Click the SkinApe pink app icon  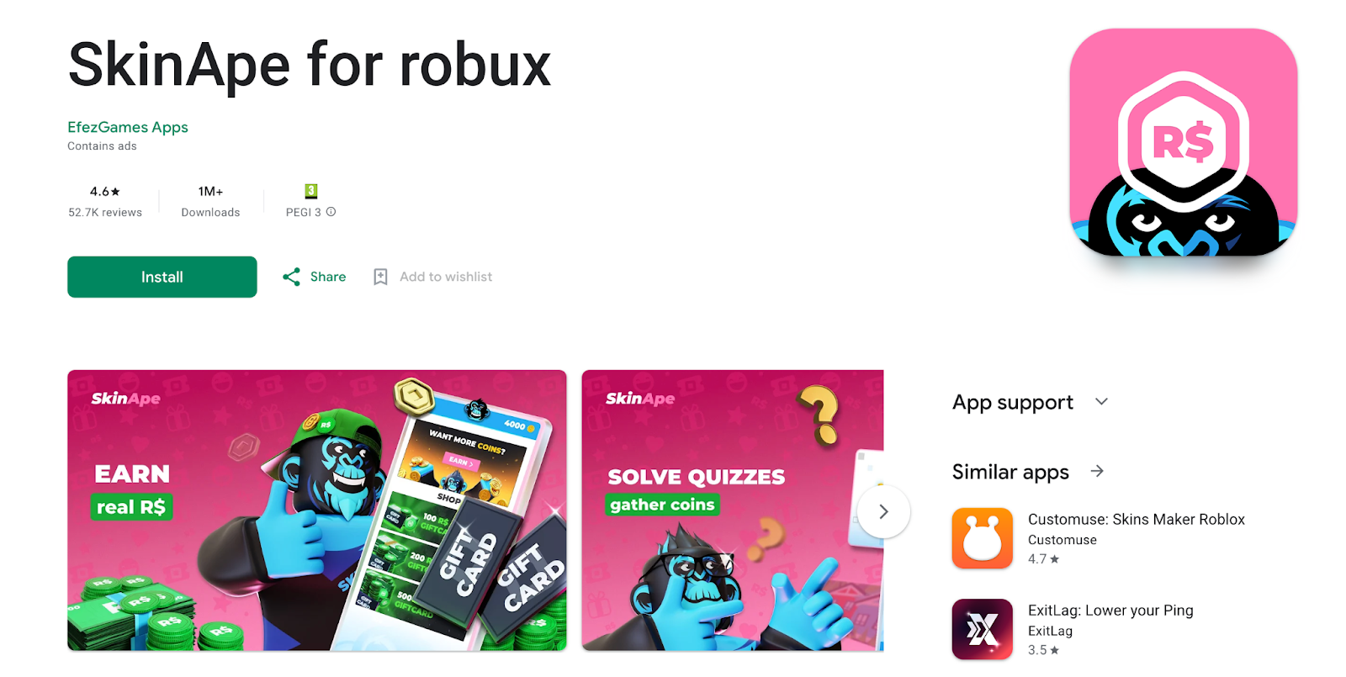(x=1183, y=142)
